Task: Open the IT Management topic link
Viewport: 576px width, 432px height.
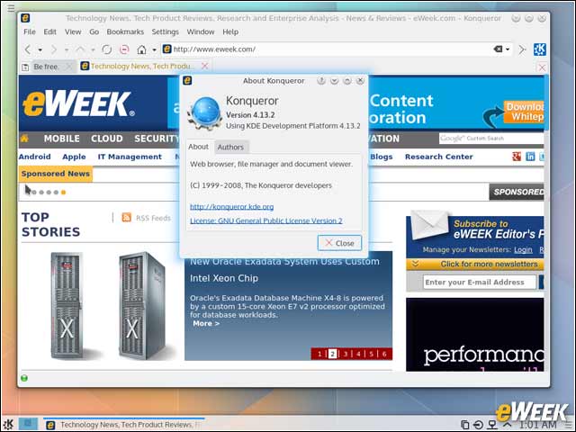Action: pyautogui.click(x=130, y=157)
